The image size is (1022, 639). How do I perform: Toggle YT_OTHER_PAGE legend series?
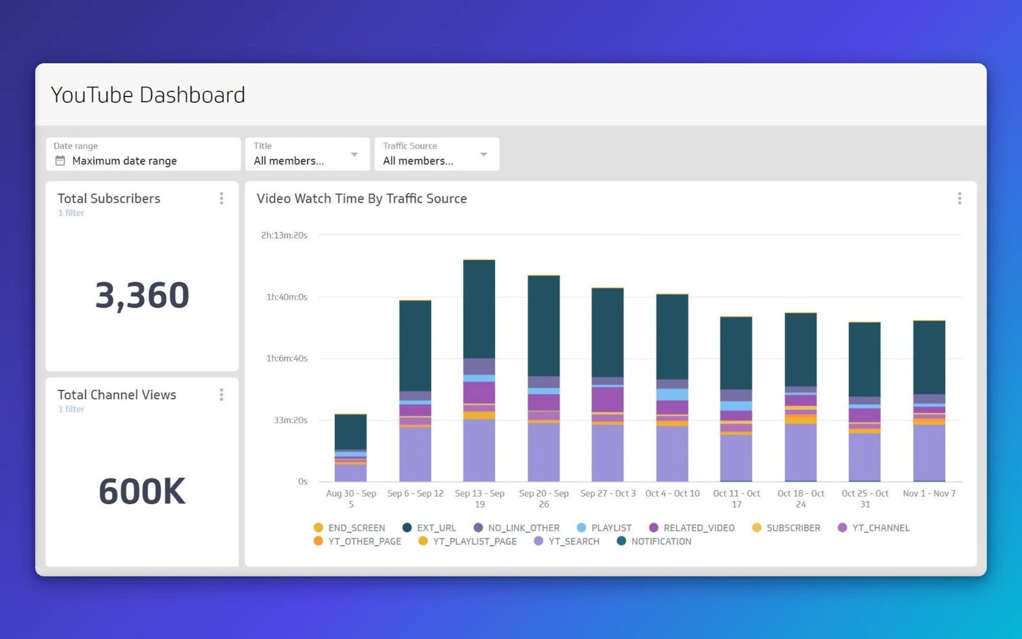click(x=357, y=541)
